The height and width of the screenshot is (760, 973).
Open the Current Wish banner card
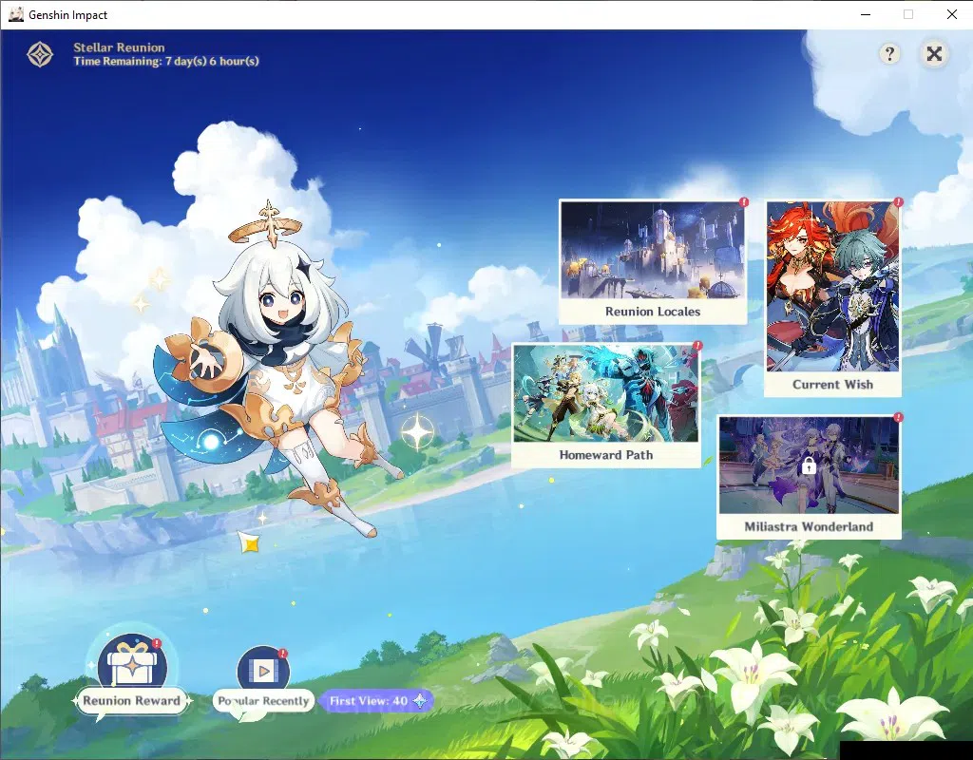pyautogui.click(x=832, y=298)
